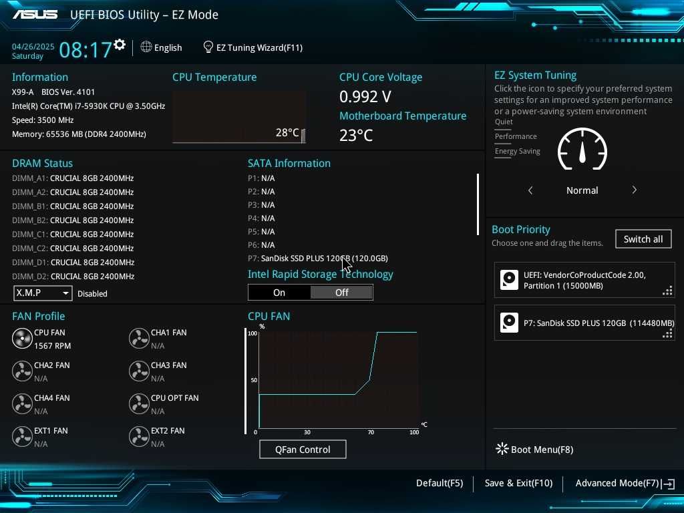
Task: Click the Intel Core i7-5930K CPU line
Action: pyautogui.click(x=89, y=106)
